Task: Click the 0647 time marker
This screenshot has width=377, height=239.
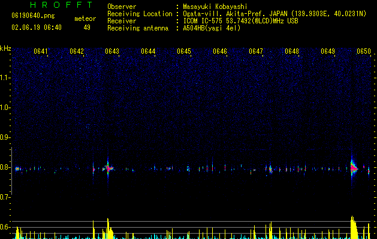Action: point(256,51)
